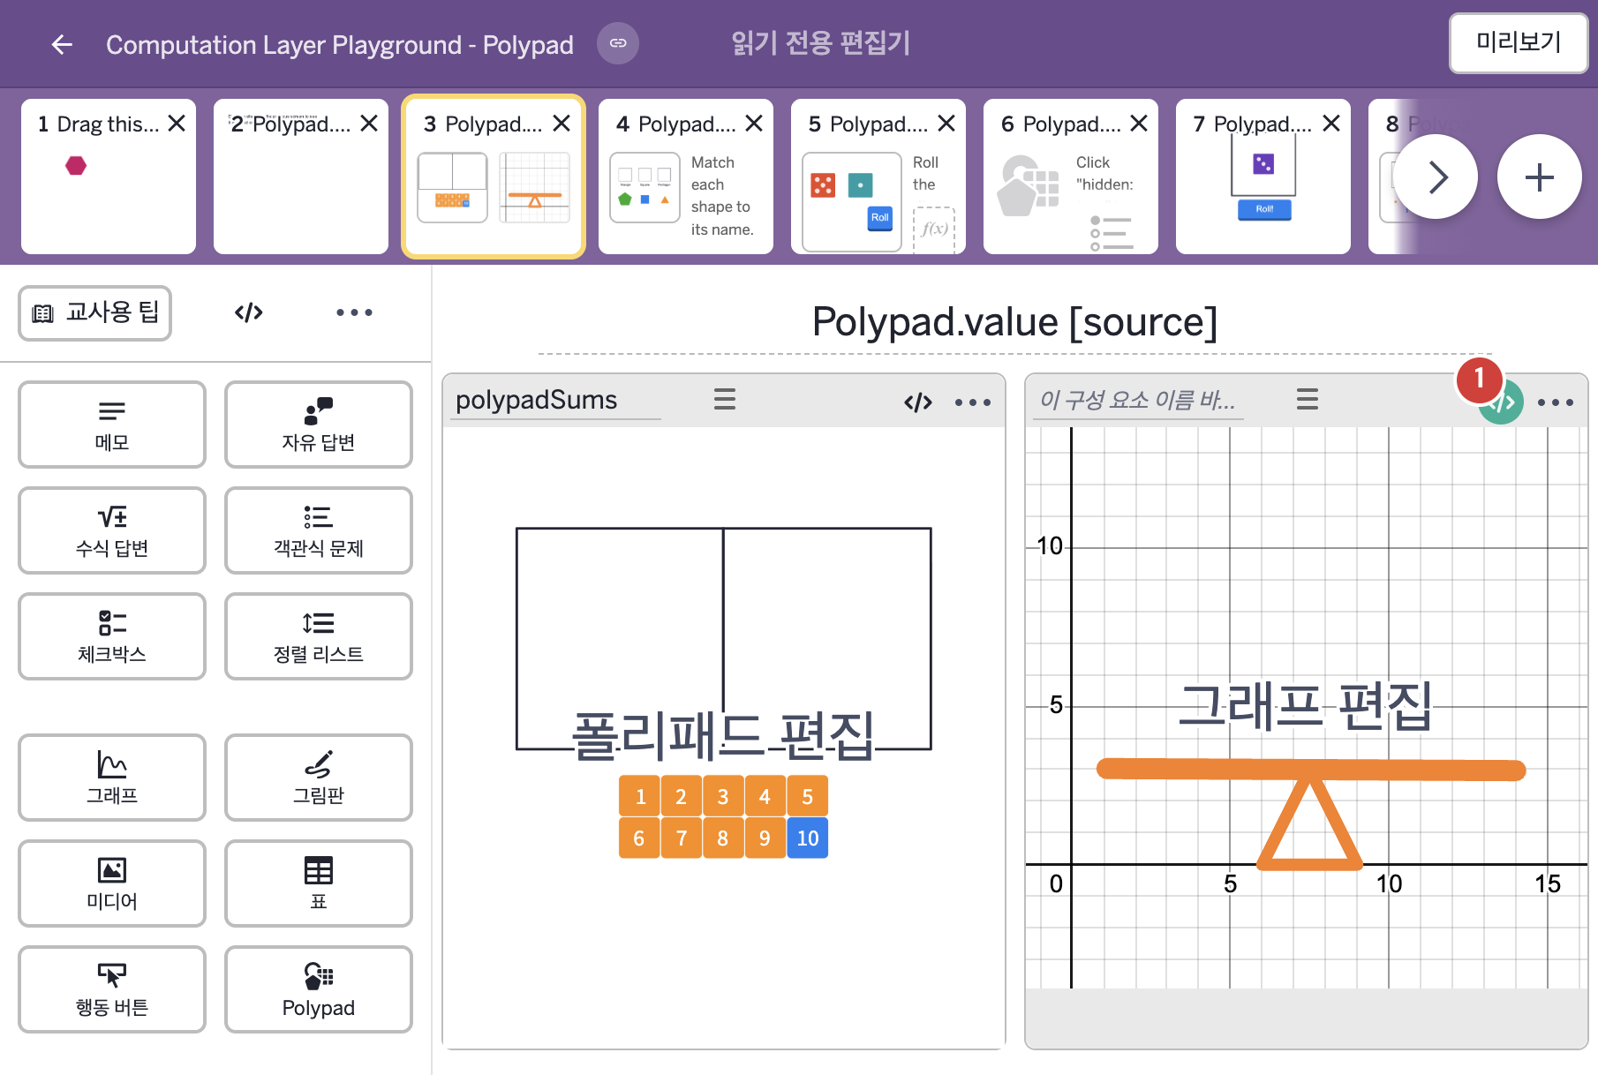Open screen options three-dot menu

coord(354,312)
